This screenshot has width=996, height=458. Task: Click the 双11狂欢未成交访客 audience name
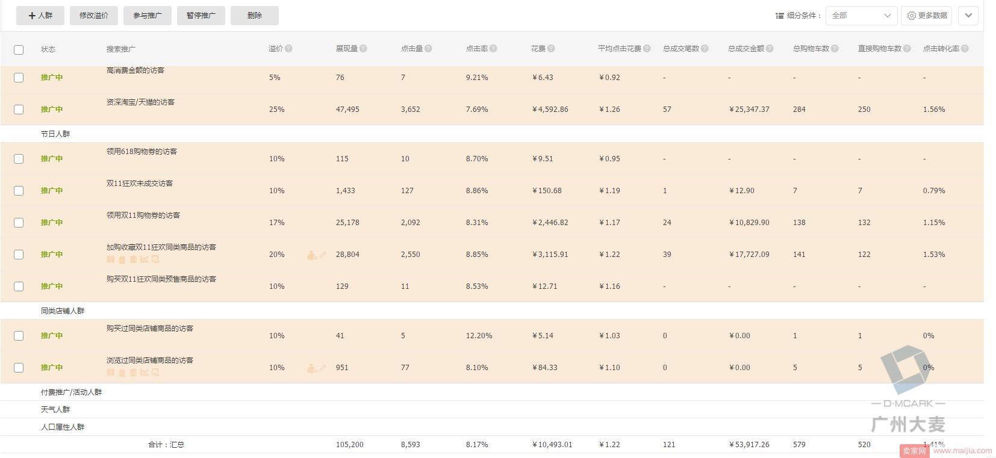pyautogui.click(x=140, y=184)
